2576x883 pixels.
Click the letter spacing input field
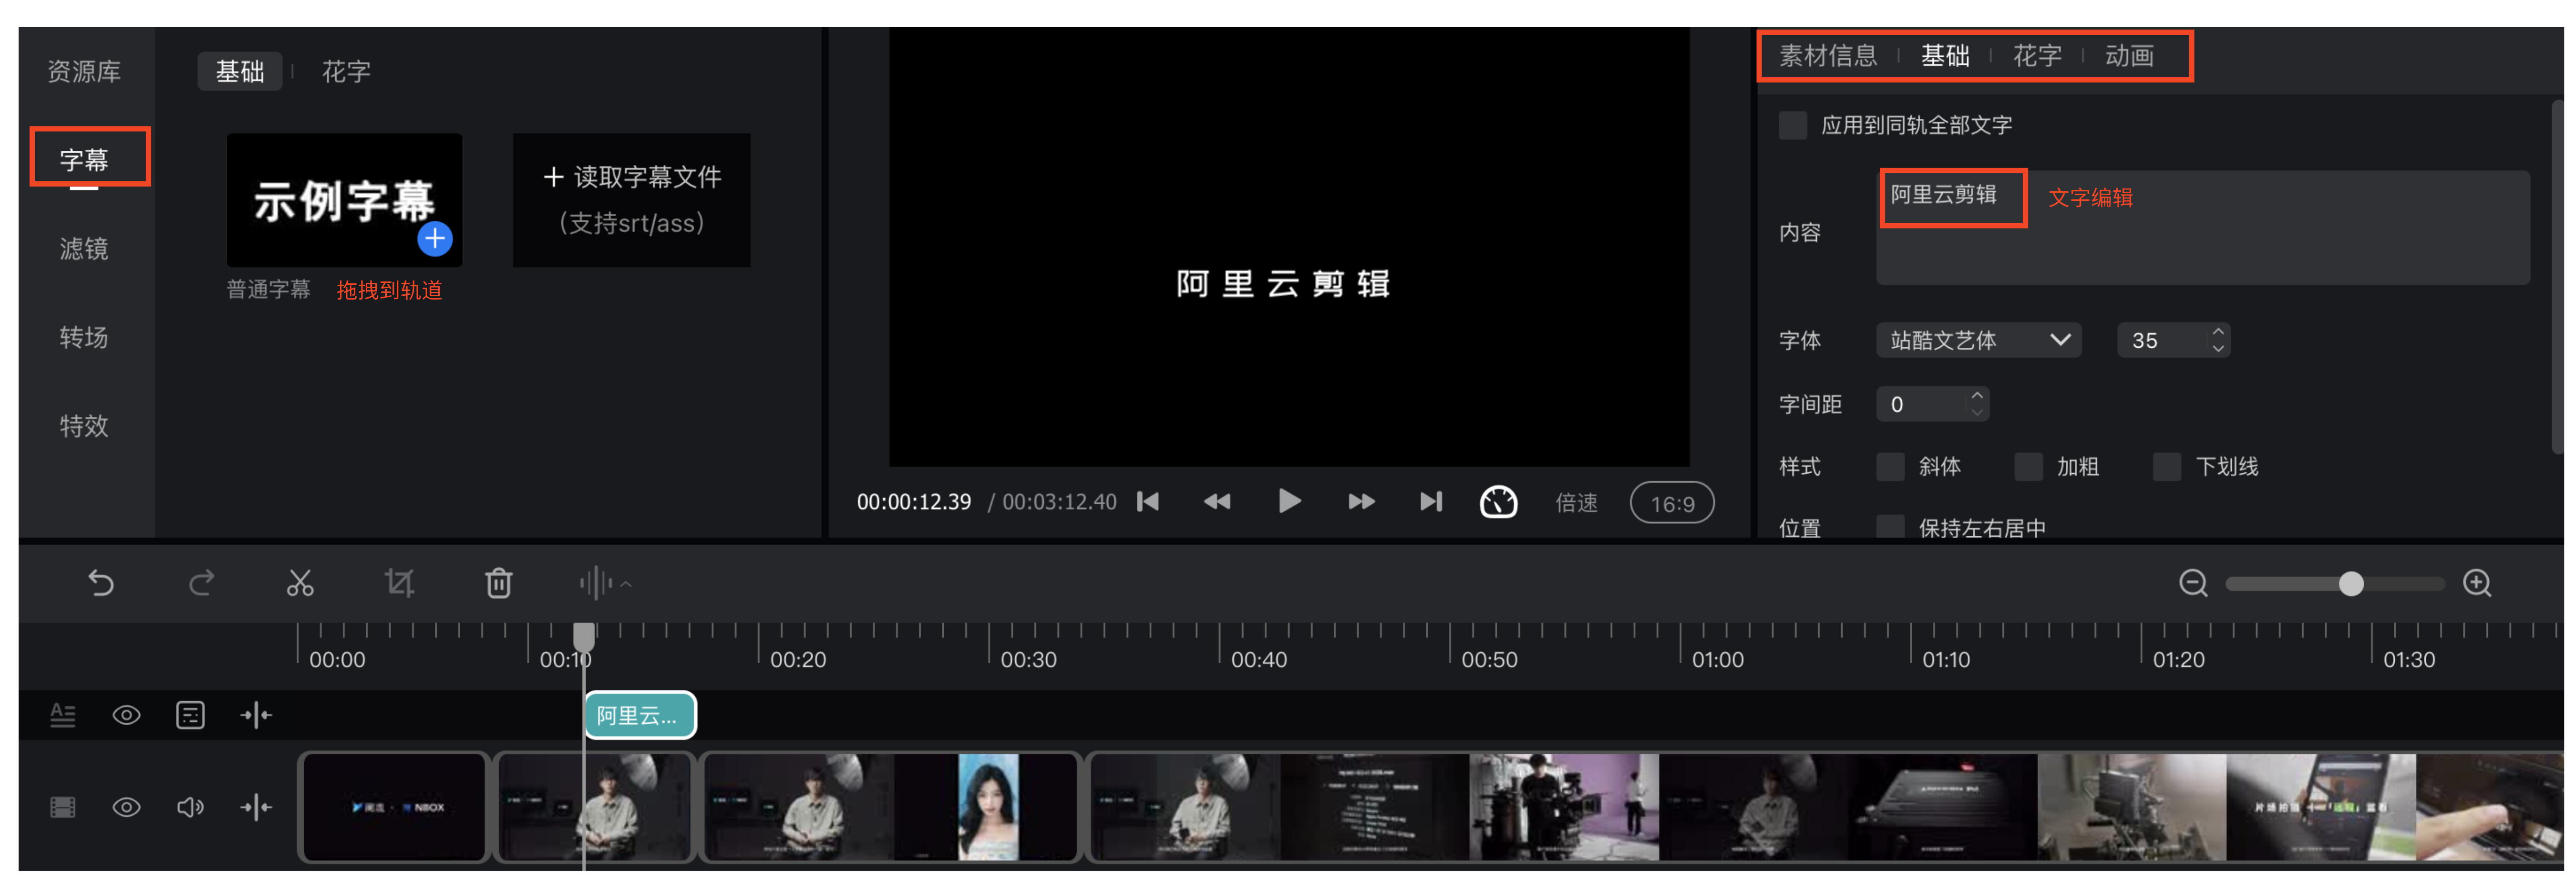click(x=1932, y=404)
